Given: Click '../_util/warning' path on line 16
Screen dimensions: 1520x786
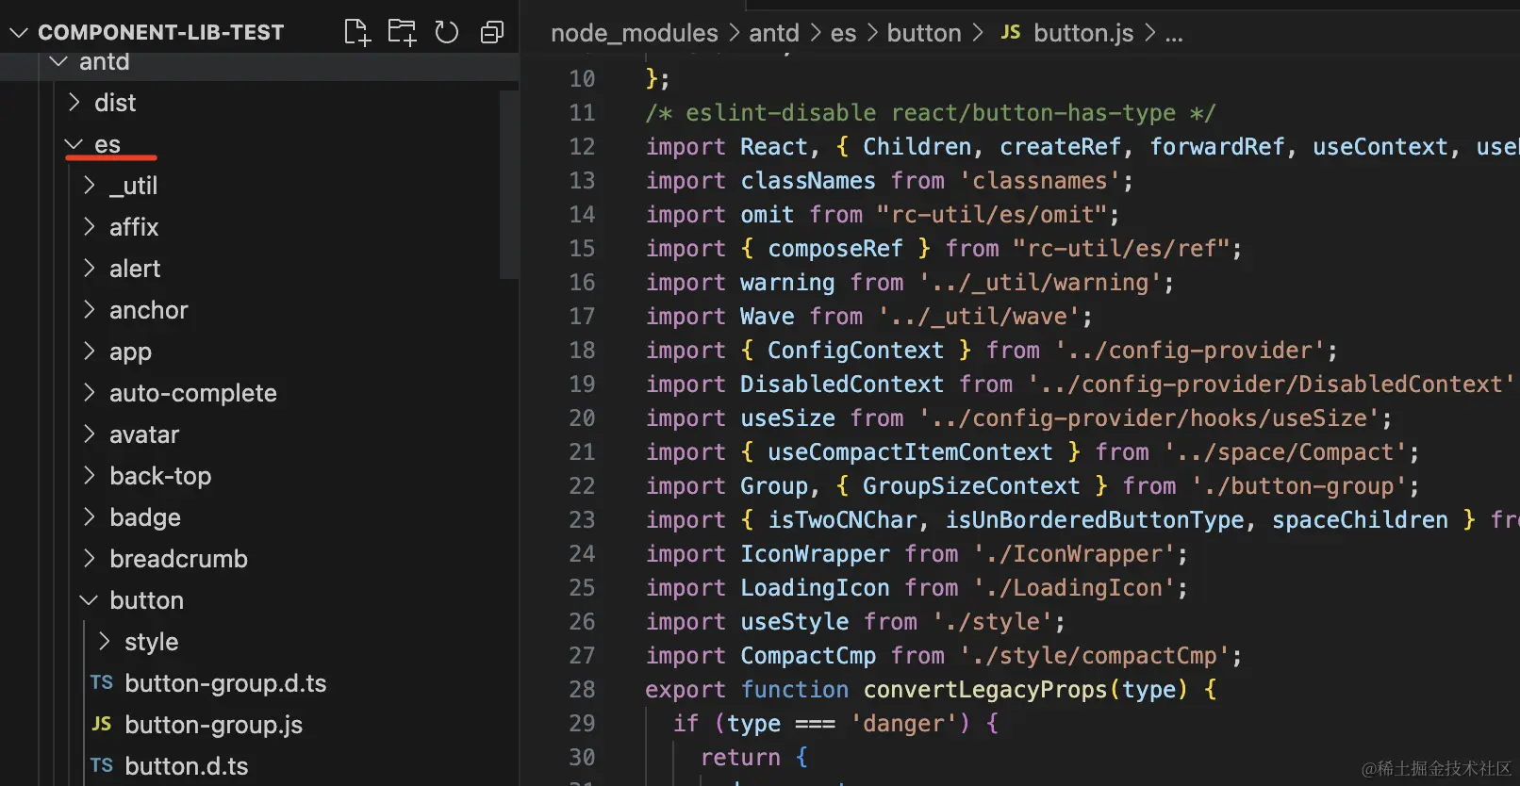Looking at the screenshot, I should [x=1040, y=283].
